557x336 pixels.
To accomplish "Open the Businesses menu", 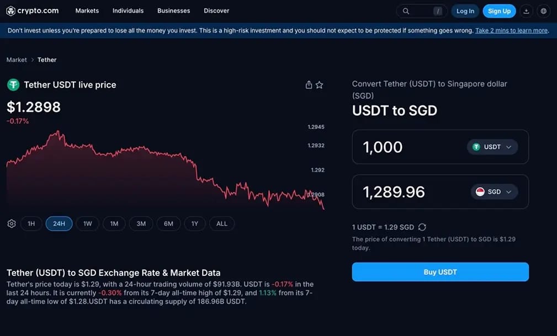I will coord(174,11).
